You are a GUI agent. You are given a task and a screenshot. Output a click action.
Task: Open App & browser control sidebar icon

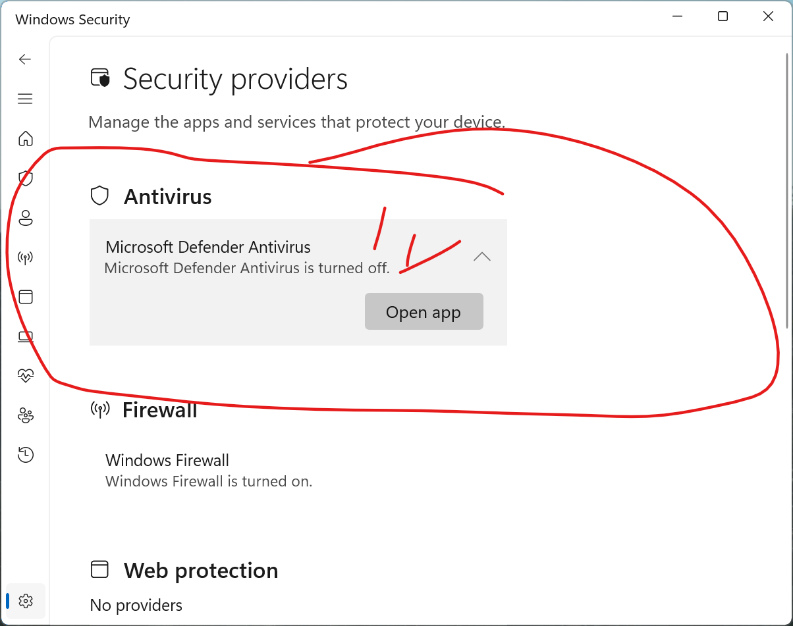click(25, 296)
